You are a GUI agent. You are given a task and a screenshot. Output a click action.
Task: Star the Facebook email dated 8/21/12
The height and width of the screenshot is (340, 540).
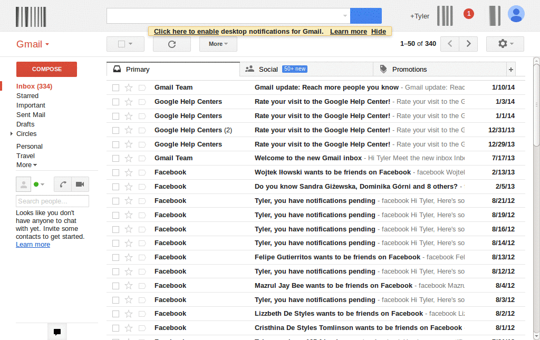click(129, 201)
